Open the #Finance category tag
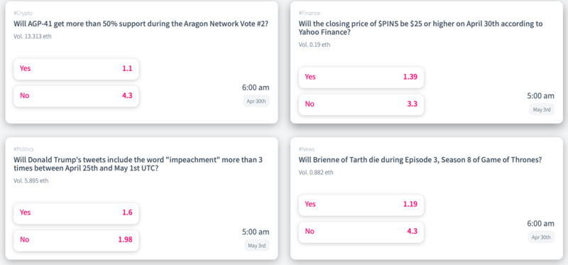The image size is (568, 265). click(x=310, y=13)
